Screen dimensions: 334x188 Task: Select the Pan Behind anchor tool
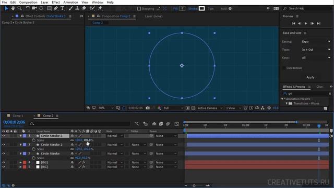(41, 8)
